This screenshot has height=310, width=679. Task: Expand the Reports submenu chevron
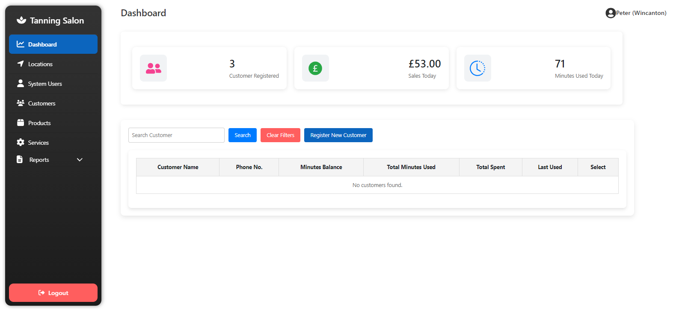80,160
